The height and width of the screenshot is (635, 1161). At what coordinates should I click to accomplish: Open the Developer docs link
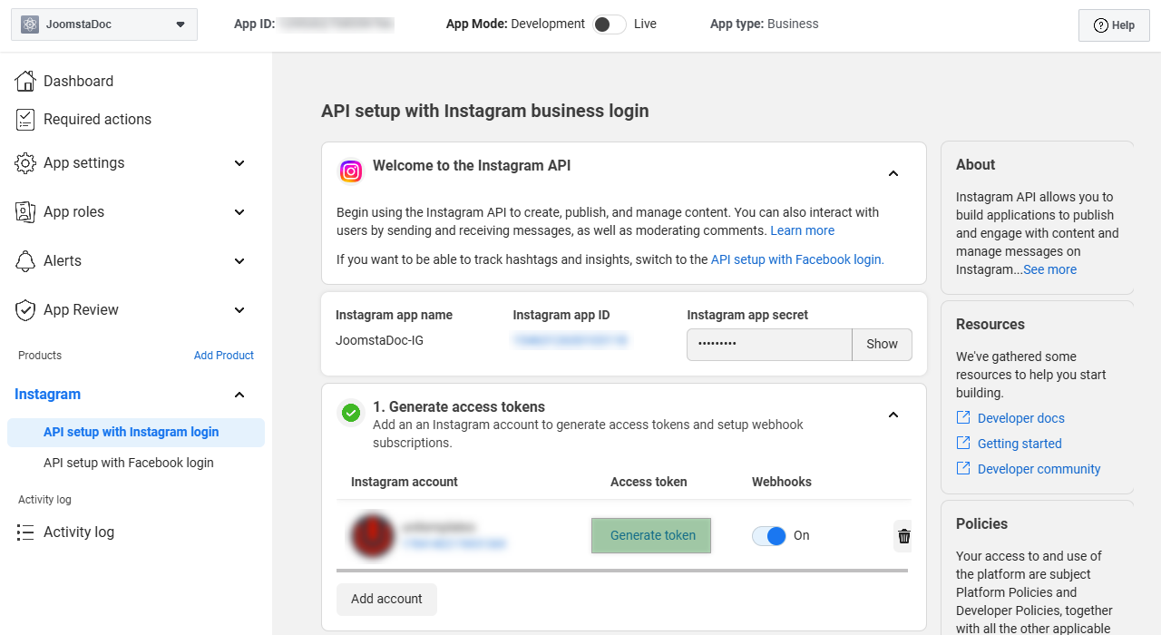(x=1021, y=418)
